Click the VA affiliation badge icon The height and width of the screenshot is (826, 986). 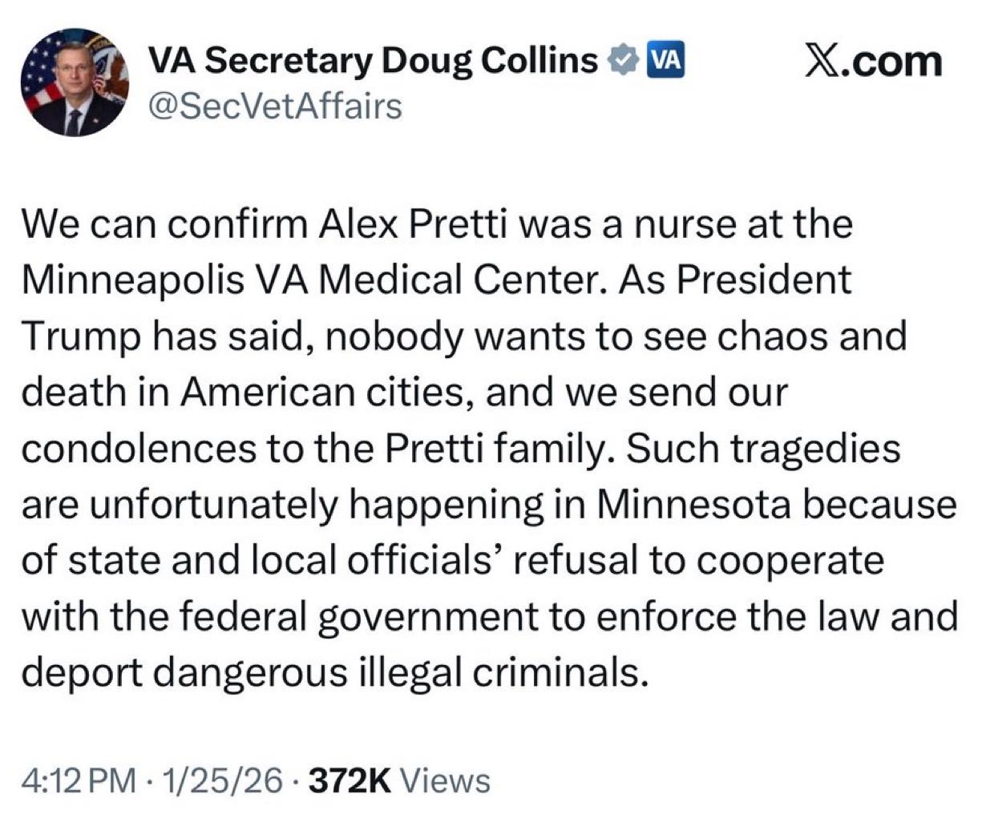point(665,61)
